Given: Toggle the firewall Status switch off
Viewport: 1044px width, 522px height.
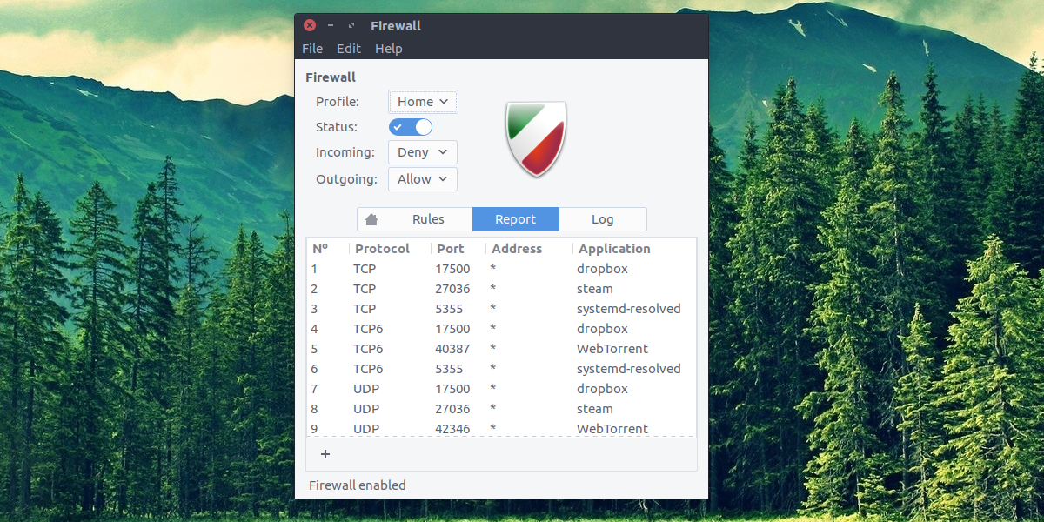Looking at the screenshot, I should (x=411, y=127).
